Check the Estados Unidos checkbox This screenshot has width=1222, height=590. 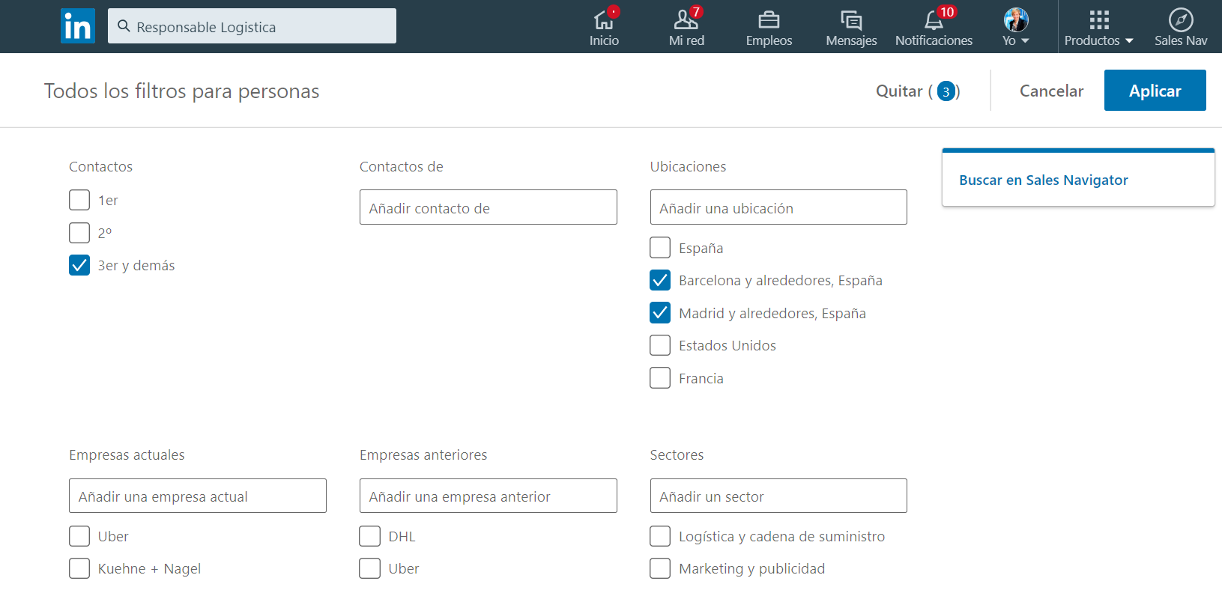coord(660,345)
